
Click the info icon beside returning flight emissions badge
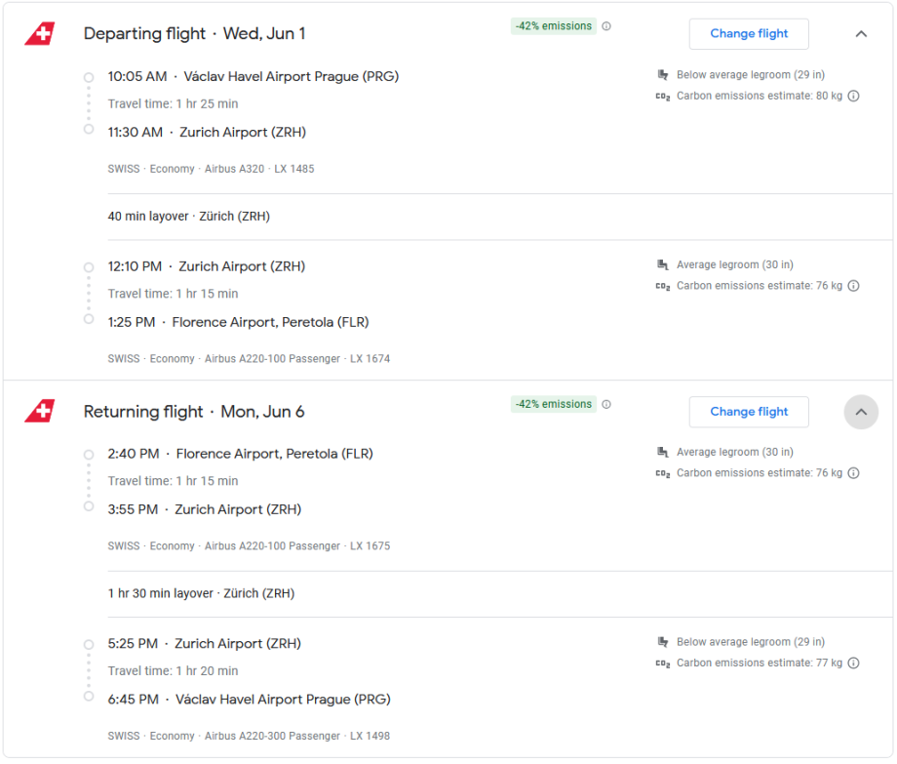point(606,404)
